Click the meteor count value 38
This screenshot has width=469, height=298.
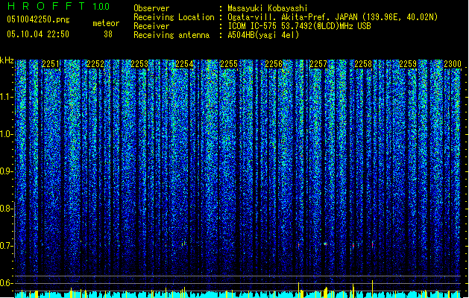click(108, 34)
